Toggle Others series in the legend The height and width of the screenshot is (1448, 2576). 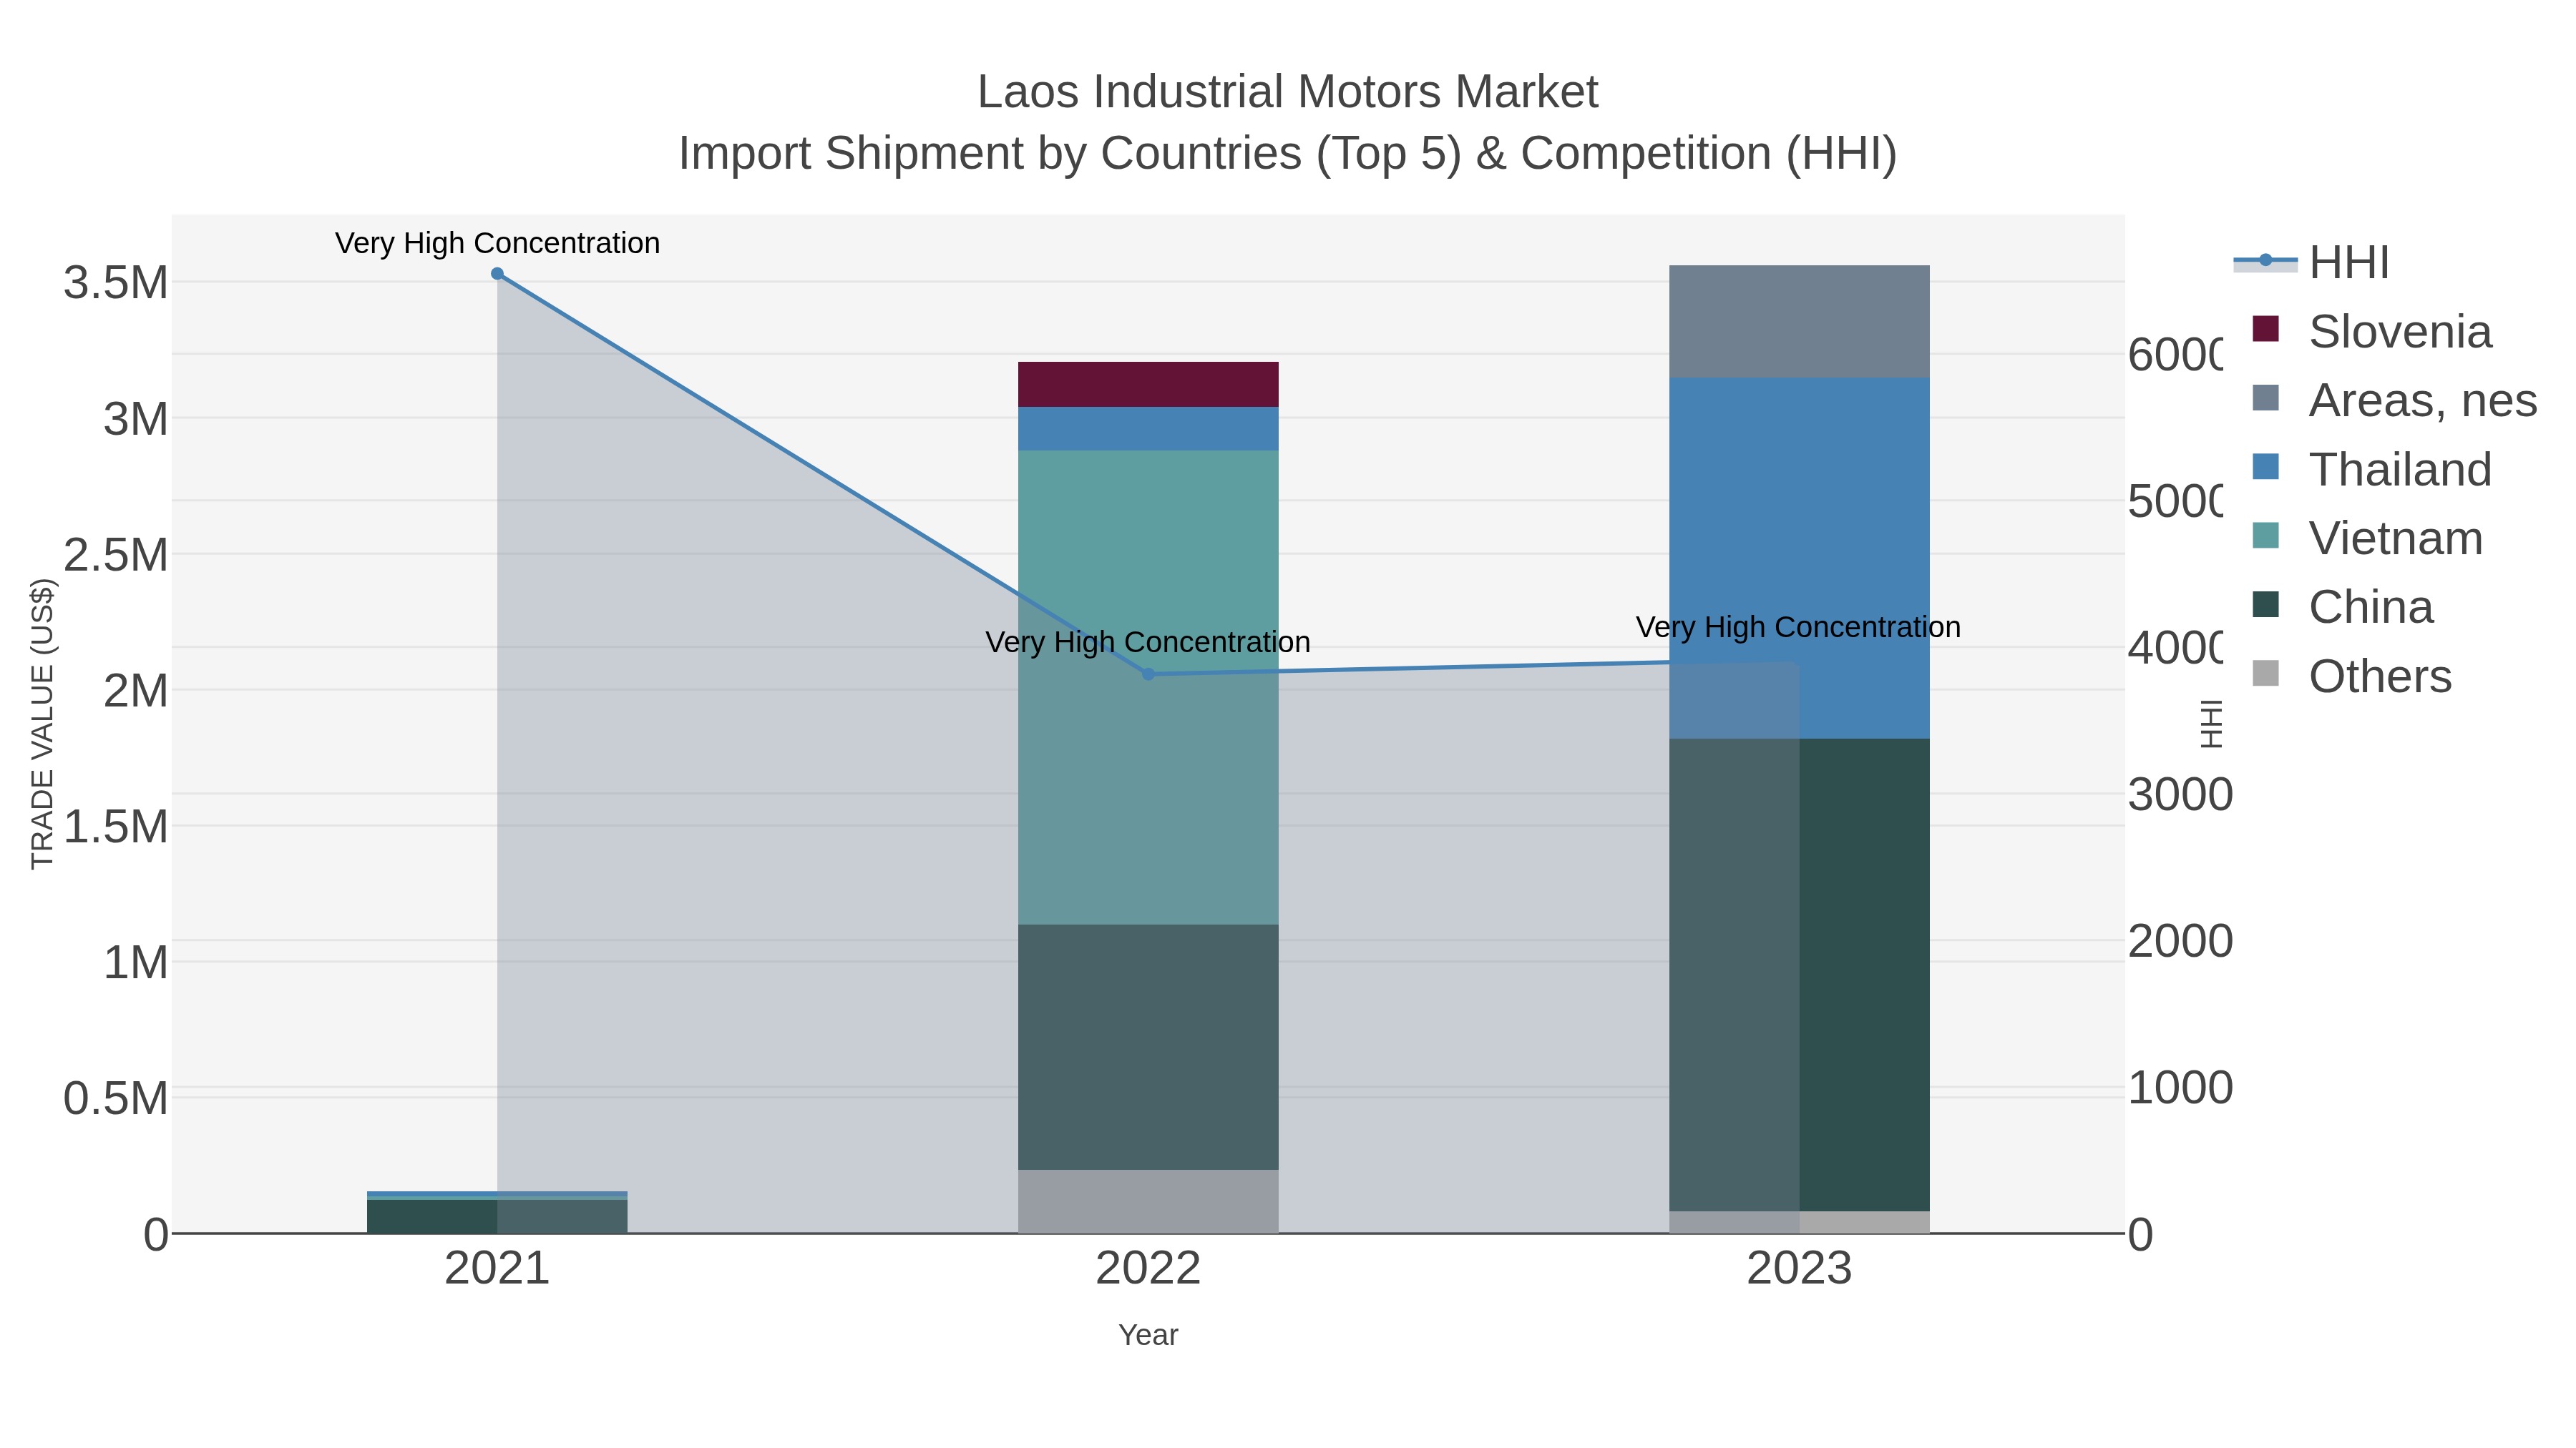(x=2352, y=676)
